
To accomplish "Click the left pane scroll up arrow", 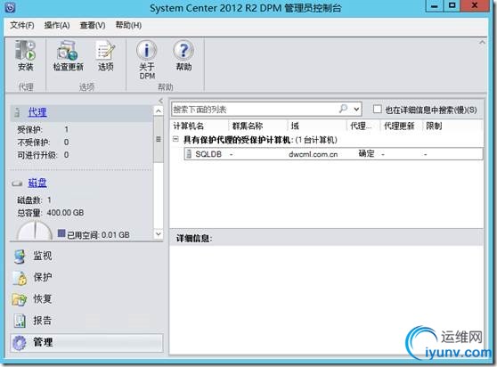I will click(159, 111).
